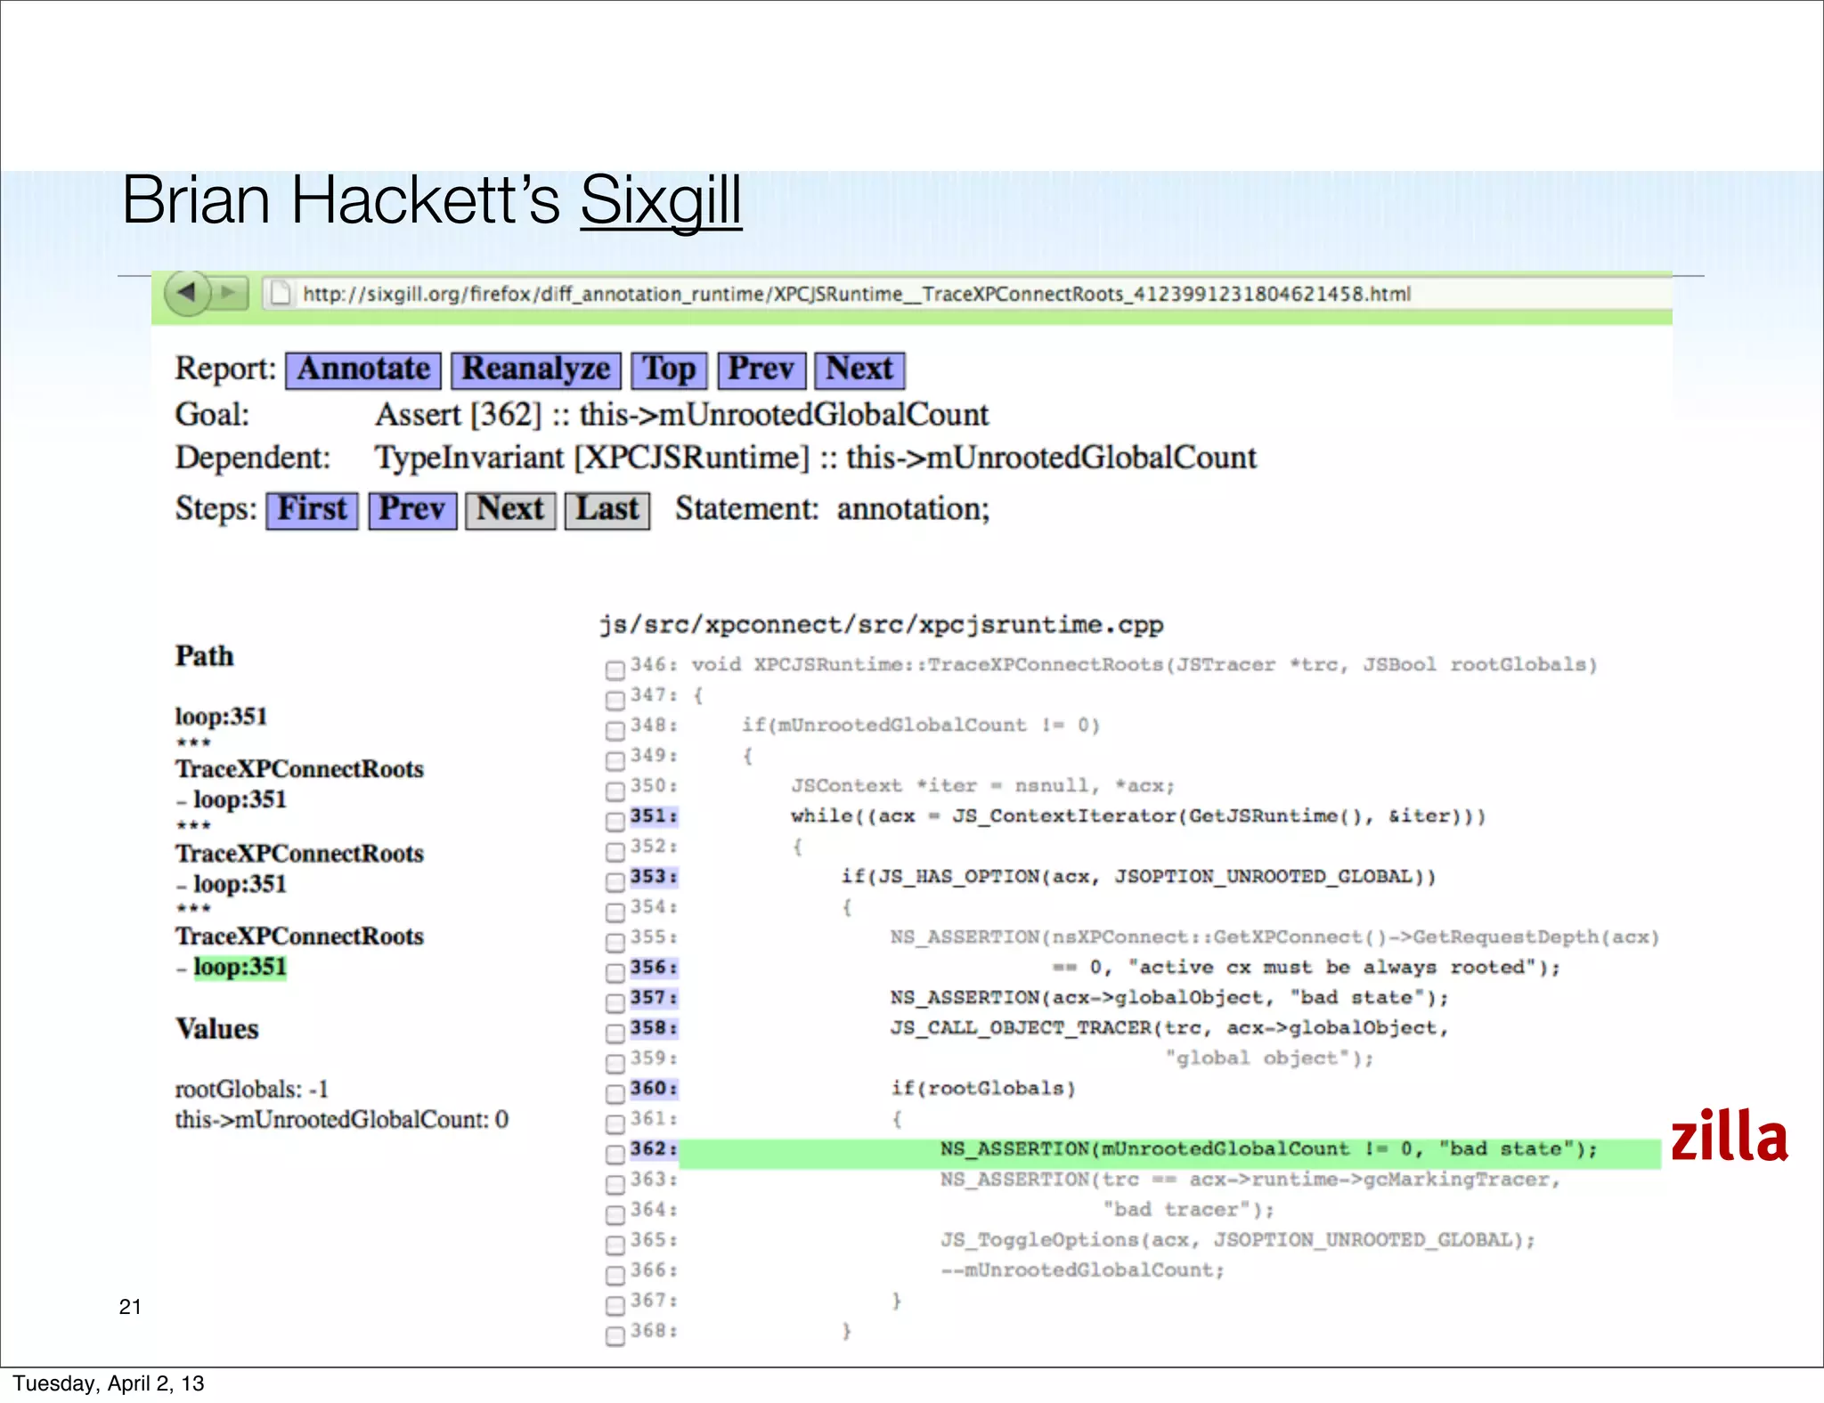Click the report Prev button
Viewport: 1824px width, 1403px height.
761,369
